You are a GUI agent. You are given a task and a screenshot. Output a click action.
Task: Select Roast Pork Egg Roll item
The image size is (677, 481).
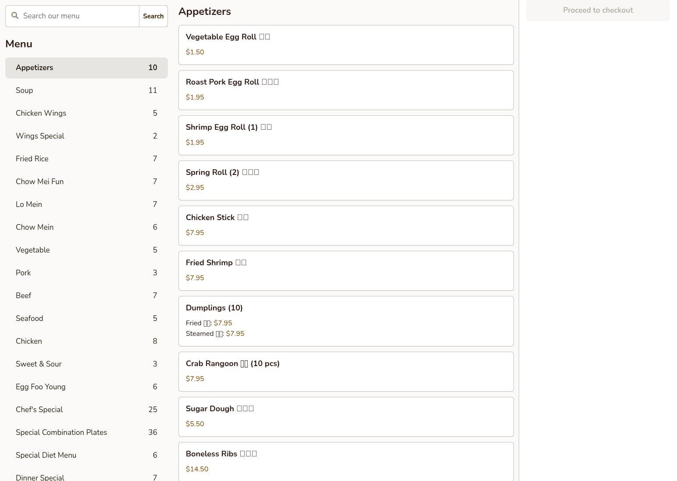pos(346,90)
